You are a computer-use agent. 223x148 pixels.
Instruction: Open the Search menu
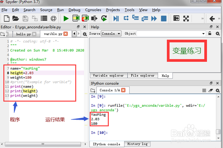tap(29, 10)
